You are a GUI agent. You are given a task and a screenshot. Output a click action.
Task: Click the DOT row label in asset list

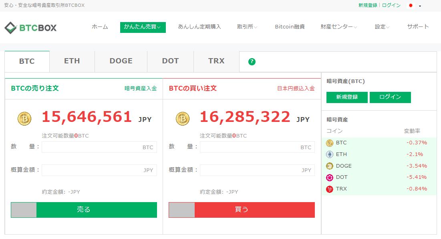(341, 177)
